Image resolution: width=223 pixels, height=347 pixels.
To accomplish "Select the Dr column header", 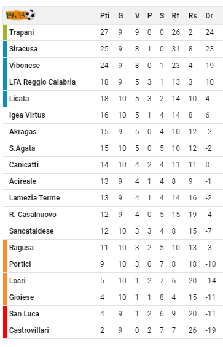I will click(209, 16).
